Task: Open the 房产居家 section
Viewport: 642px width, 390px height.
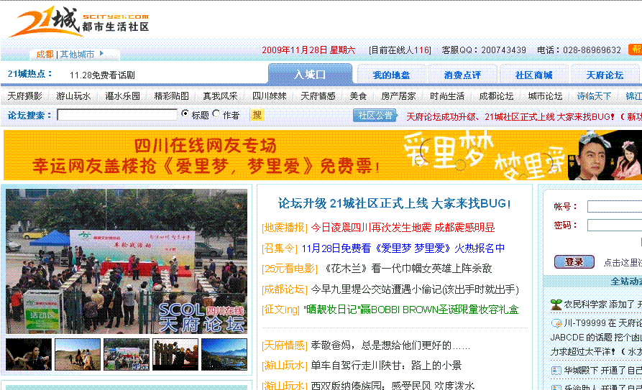Action: (398, 96)
